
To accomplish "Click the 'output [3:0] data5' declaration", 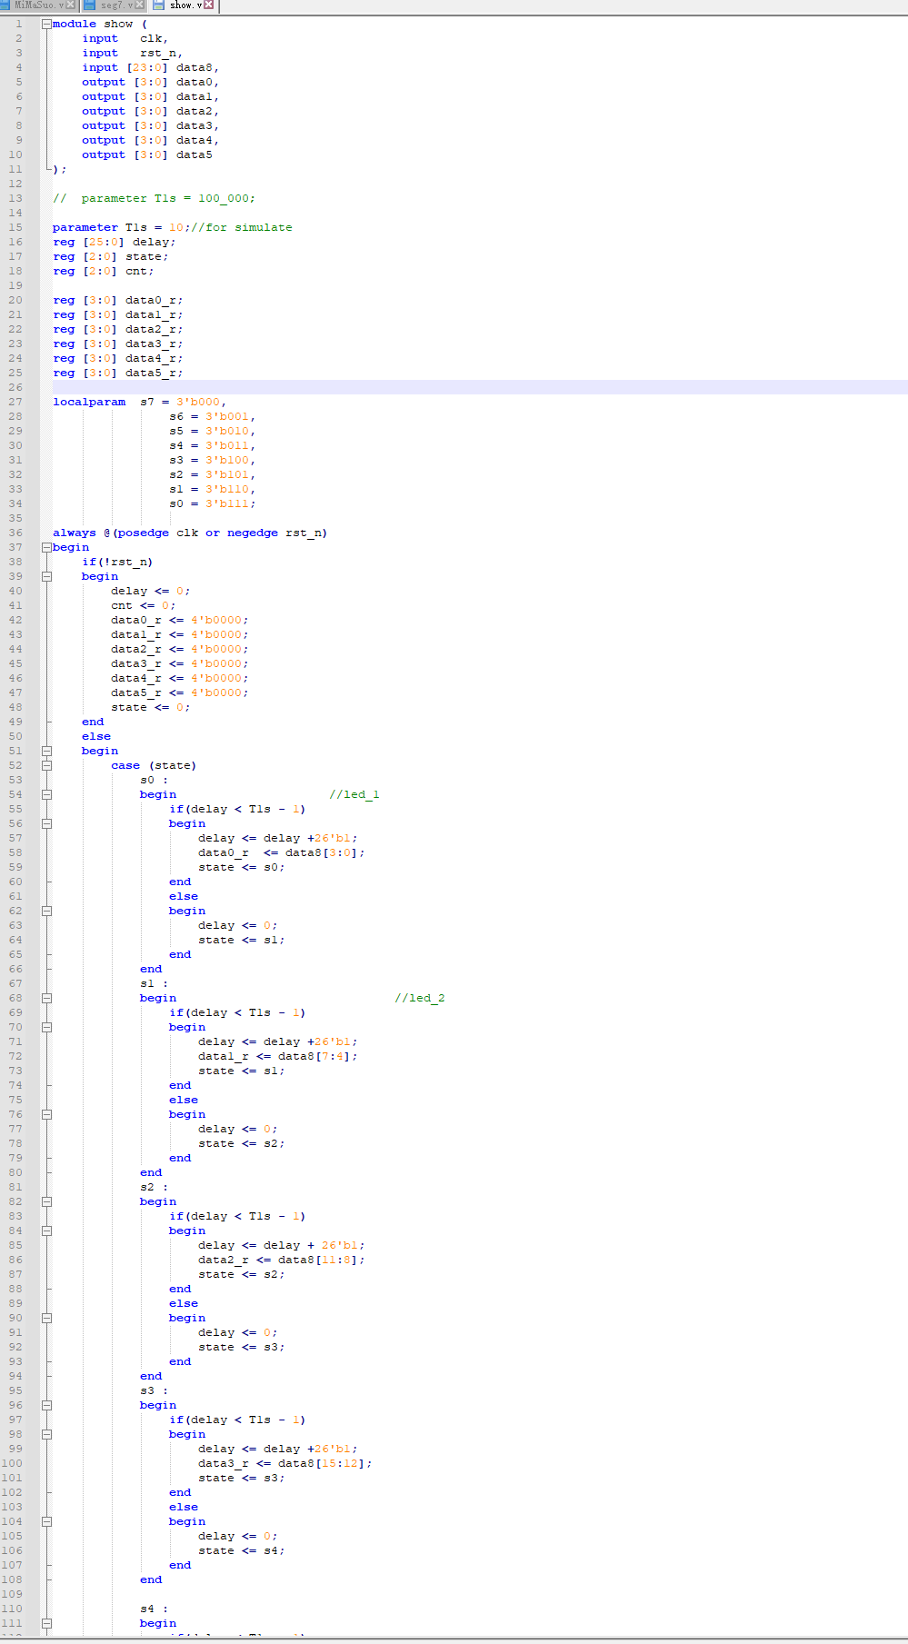I will pyautogui.click(x=147, y=154).
